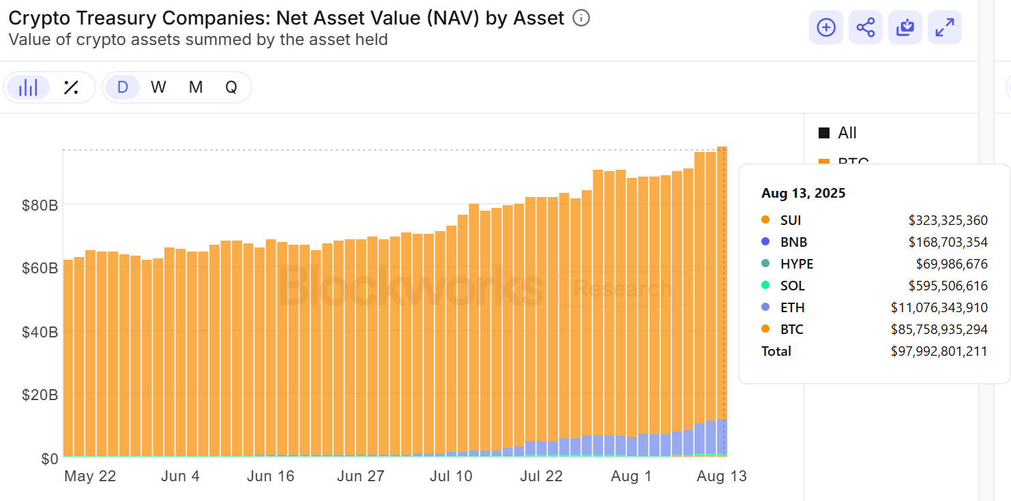Expand chart to fullscreen view
Viewport: 1011px width, 501px height.
(x=945, y=28)
